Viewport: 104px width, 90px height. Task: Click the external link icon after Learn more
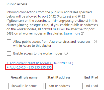click(82, 33)
